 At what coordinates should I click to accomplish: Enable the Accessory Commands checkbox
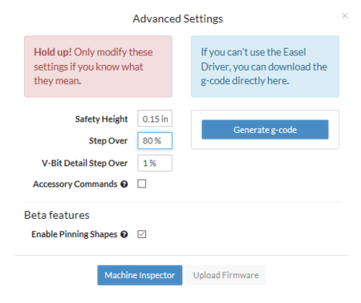click(142, 184)
